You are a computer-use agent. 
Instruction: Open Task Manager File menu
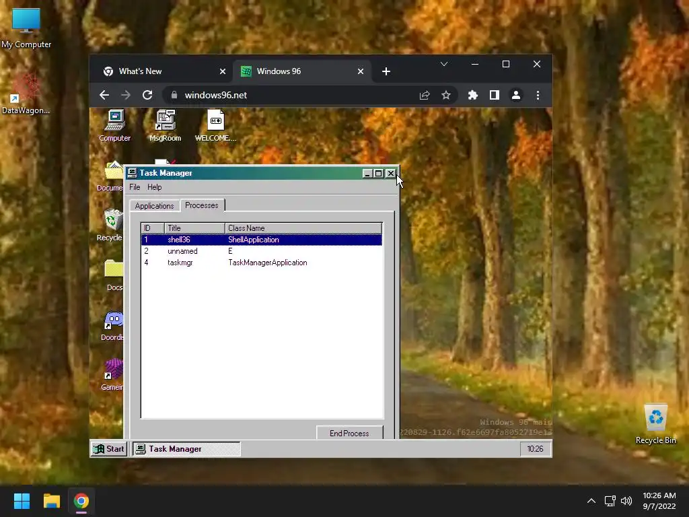pos(135,187)
